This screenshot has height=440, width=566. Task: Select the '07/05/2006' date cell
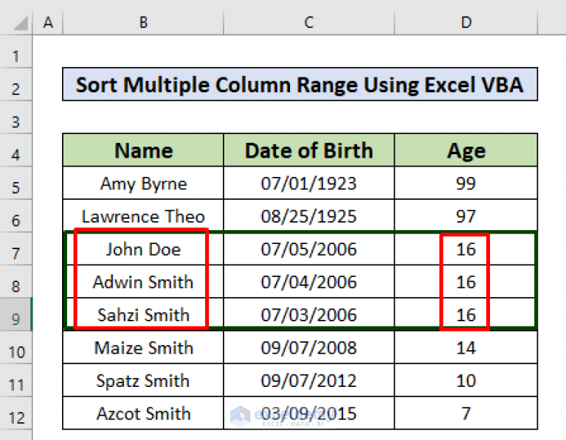point(309,249)
